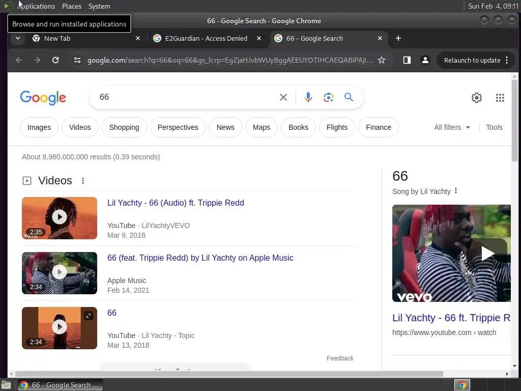Screen dimensions: 521x391
Task: Start voice search with microphone icon
Action: click(308, 97)
